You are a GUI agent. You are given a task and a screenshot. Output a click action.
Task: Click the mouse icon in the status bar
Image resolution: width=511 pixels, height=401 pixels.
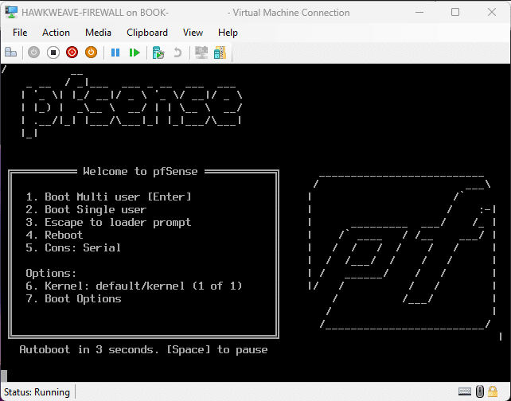pyautogui.click(x=481, y=391)
